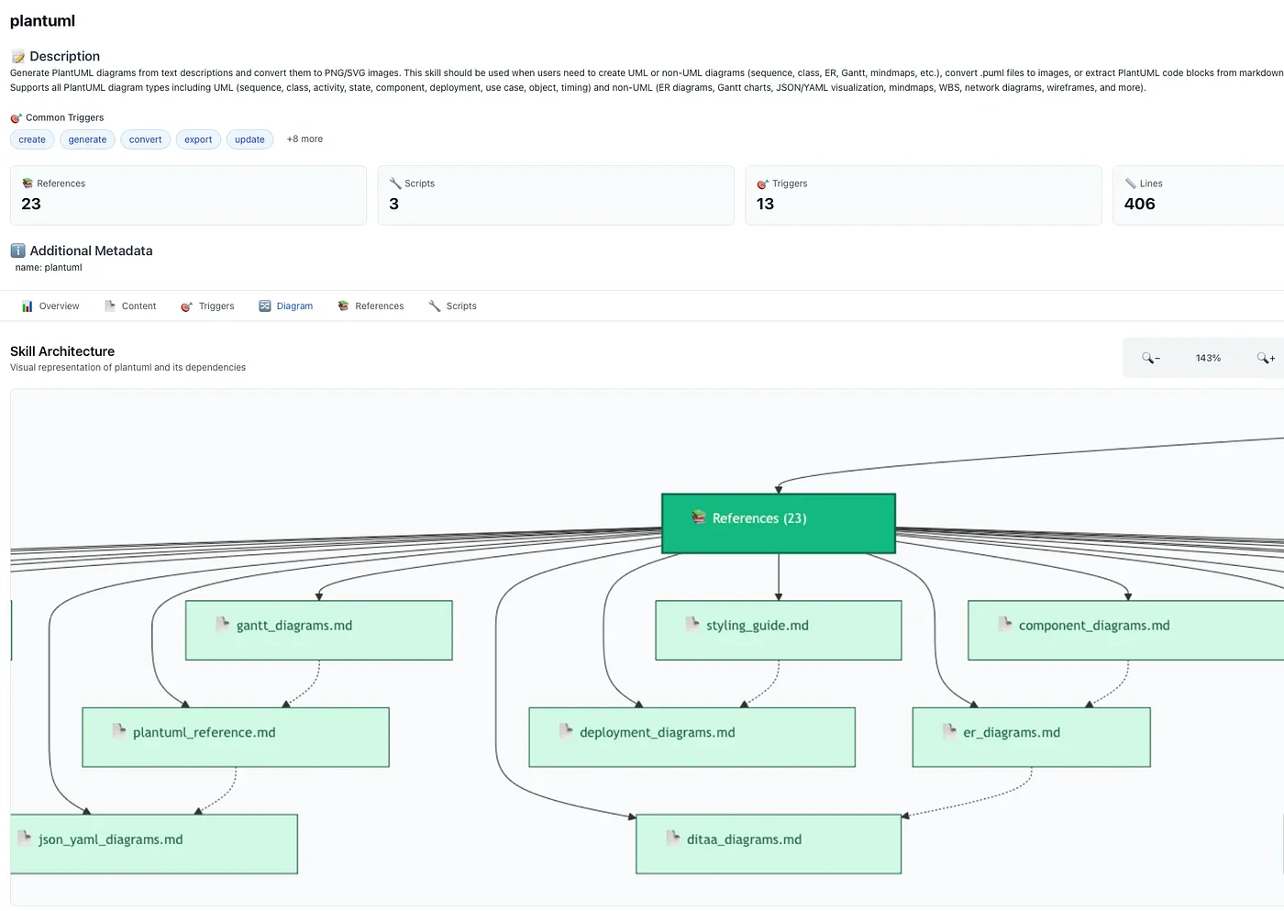The height and width of the screenshot is (911, 1284).
Task: Click the Scripts wrench icon near count 3
Action: pyautogui.click(x=395, y=183)
